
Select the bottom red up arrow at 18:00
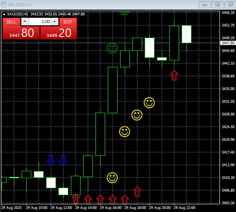coord(125,199)
